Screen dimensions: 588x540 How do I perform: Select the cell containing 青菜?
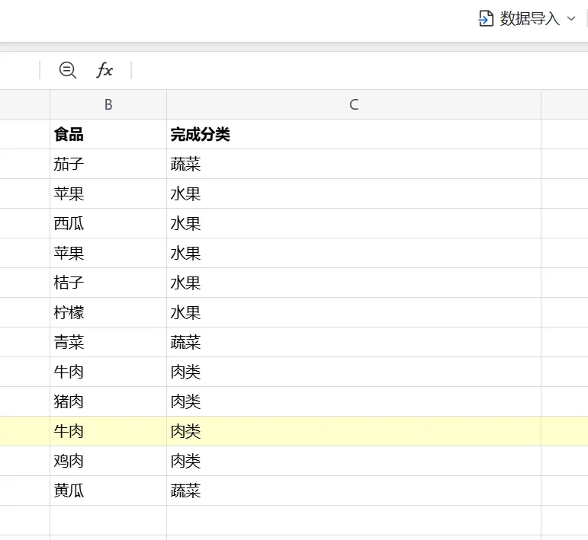point(108,342)
